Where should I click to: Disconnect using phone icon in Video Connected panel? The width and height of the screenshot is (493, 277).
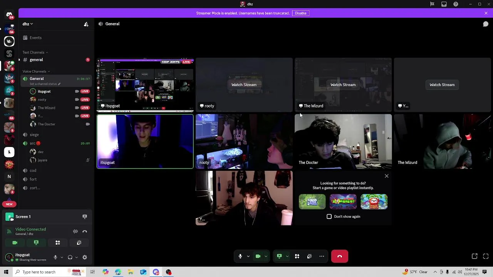pos(85,231)
